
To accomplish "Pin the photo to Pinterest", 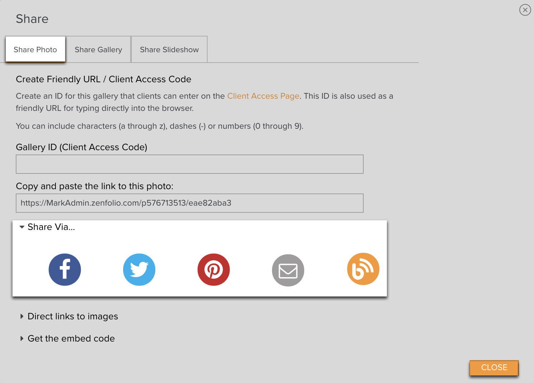I will coord(214,270).
